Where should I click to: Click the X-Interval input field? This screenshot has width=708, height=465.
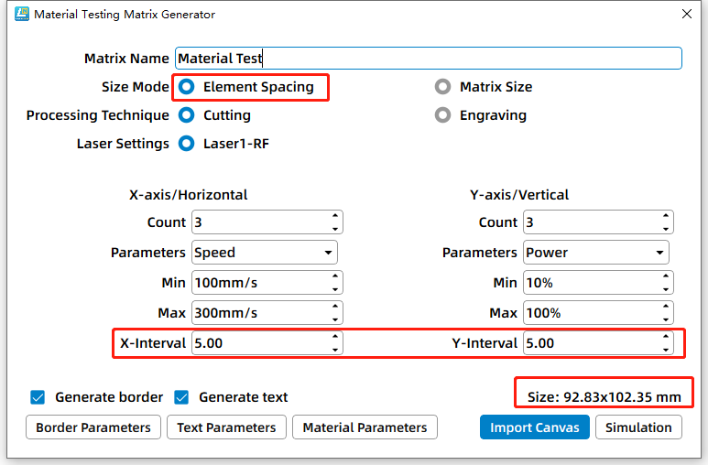tap(256, 343)
